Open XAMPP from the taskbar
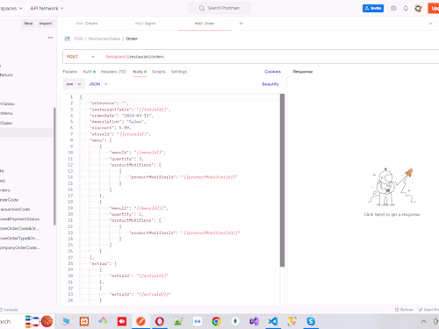 pos(84,321)
